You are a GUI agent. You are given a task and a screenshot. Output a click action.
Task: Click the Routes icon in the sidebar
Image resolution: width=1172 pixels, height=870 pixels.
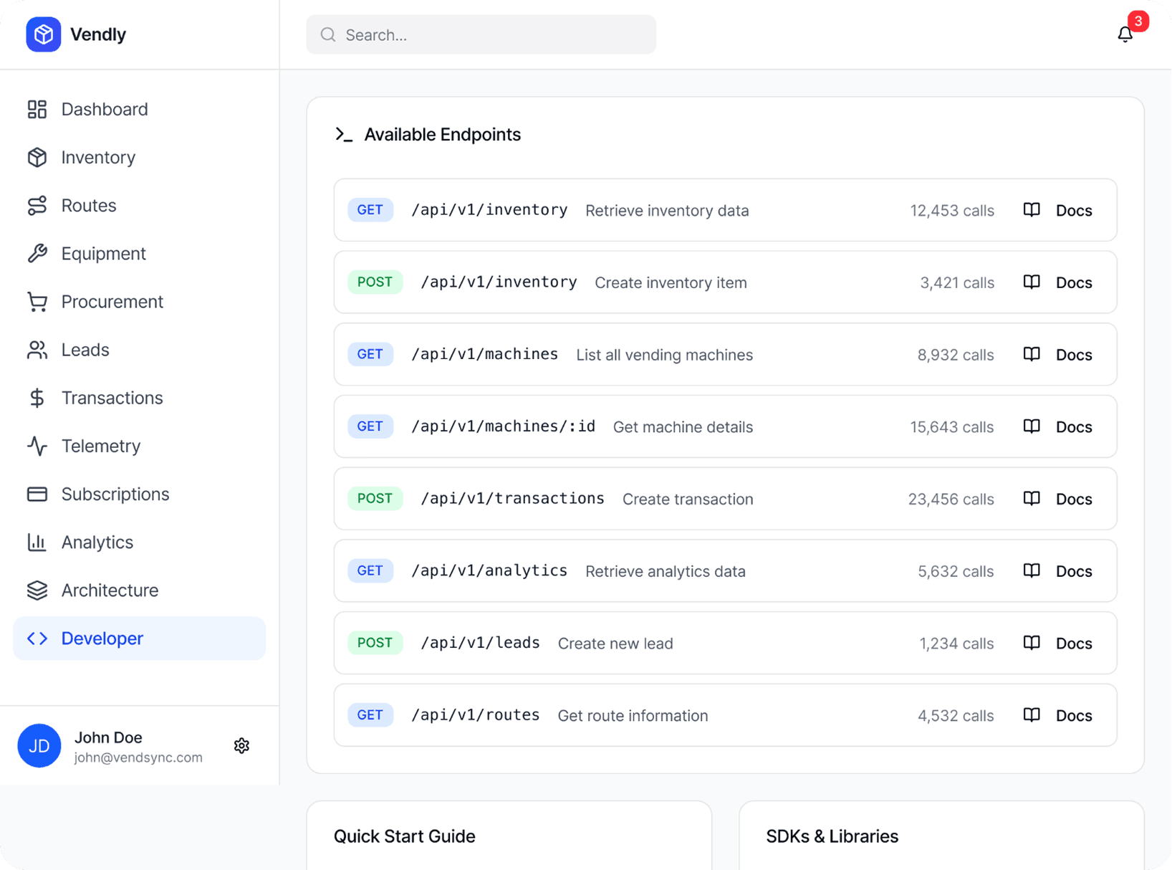point(37,205)
